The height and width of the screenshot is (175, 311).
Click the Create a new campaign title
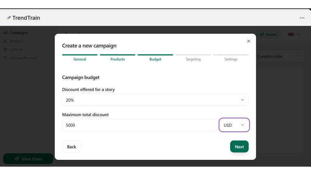pyautogui.click(x=89, y=45)
